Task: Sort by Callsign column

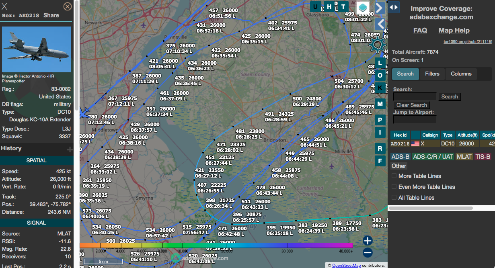Action: coord(430,135)
